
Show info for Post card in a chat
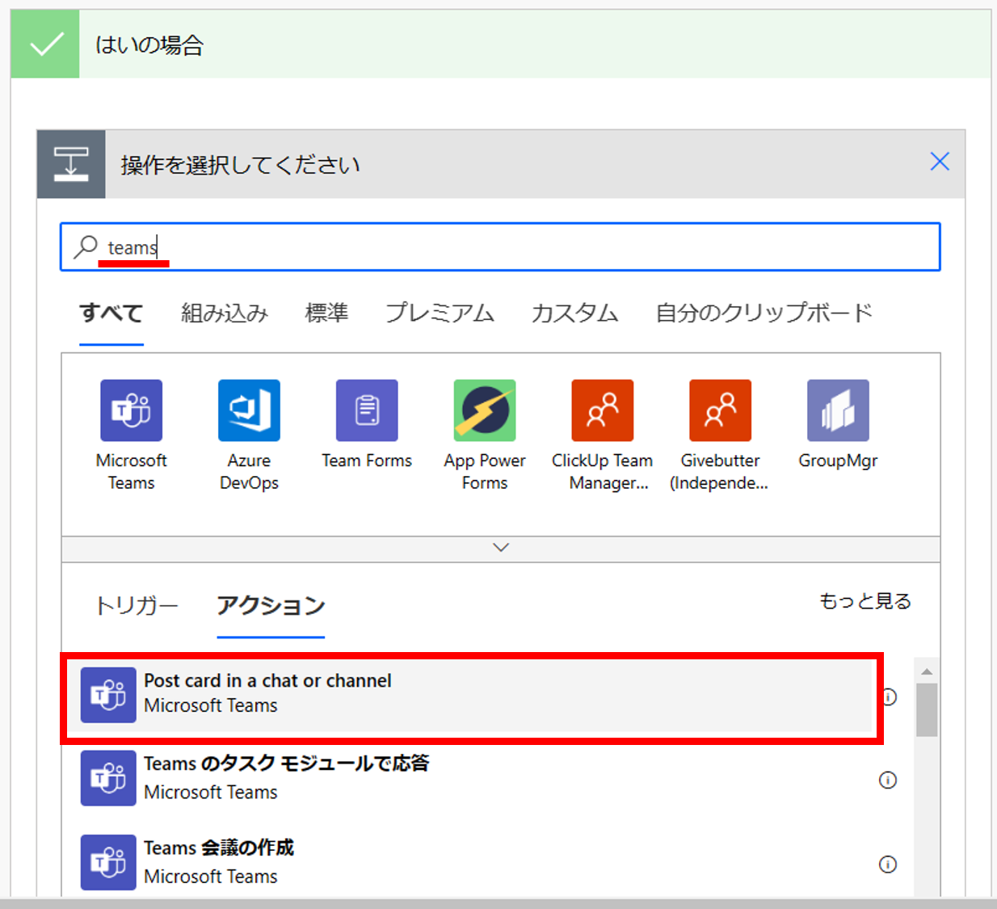[x=889, y=696]
